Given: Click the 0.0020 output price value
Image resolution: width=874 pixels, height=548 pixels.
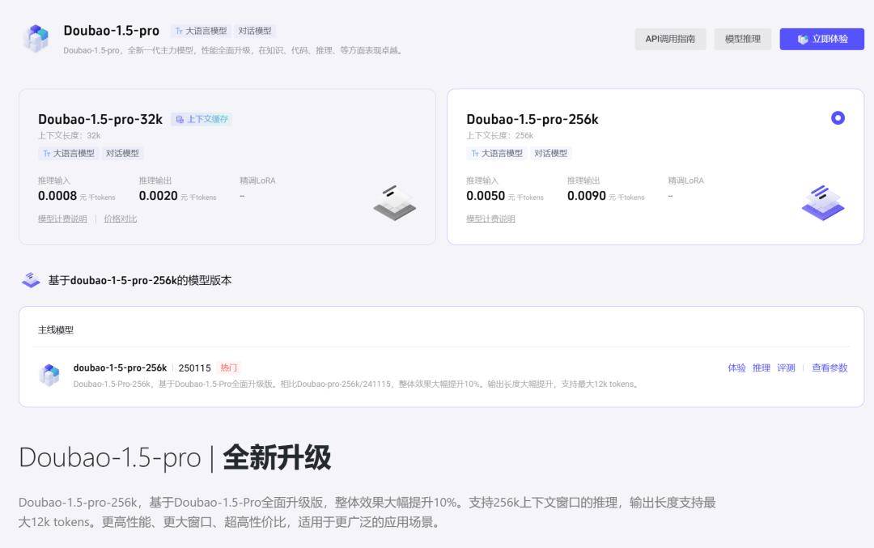Looking at the screenshot, I should 159,196.
